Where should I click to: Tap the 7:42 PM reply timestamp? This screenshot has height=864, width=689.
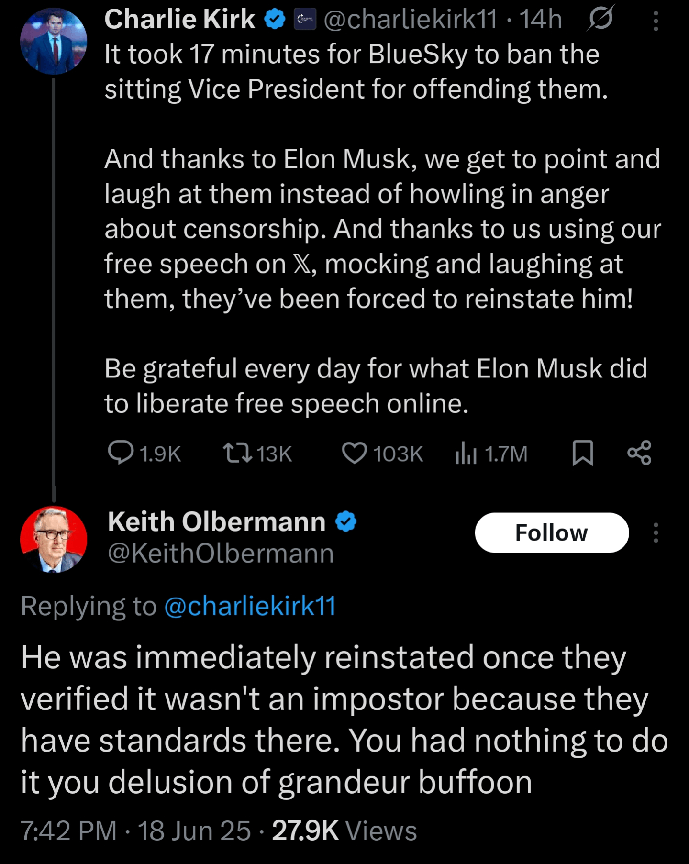click(69, 831)
